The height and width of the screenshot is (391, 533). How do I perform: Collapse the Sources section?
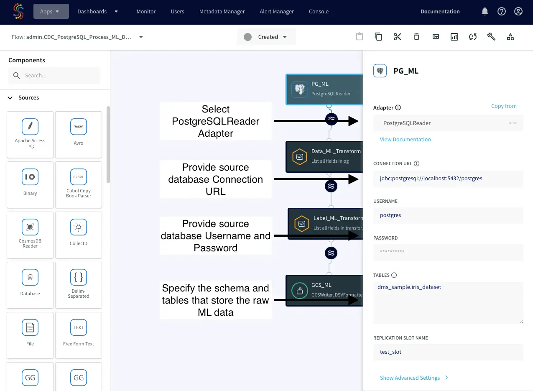click(10, 97)
